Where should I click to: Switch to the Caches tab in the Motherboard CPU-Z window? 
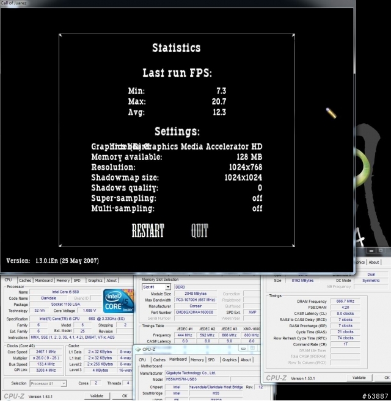pyautogui.click(x=159, y=360)
